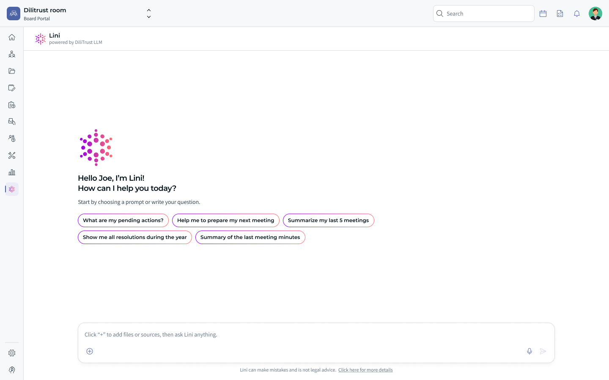Viewport: 609px width, 380px height.
Task: Click the 'Dilitrust room' title text
Action: tap(45, 10)
